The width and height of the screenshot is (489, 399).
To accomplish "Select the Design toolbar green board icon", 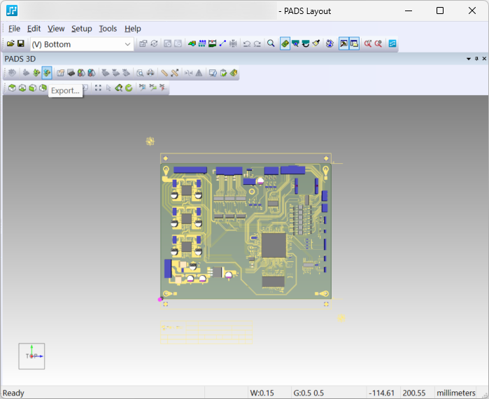I will coord(192,43).
